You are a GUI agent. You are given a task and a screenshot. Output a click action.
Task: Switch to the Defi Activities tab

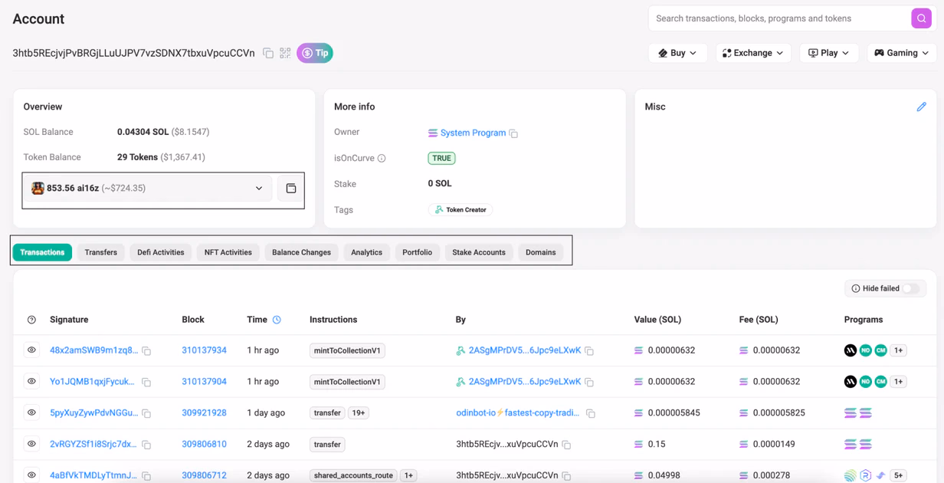(161, 252)
